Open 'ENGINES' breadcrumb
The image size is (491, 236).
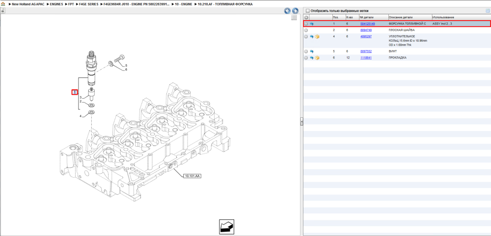[x=56, y=4]
